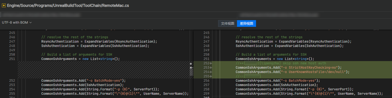Click line 257 Add(SshAuthentication) in new version

277,85
